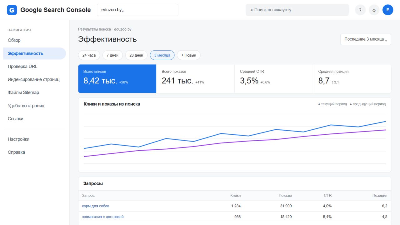This screenshot has width=400, height=225.
Task: Sort by the Позиция column header
Action: tap(380, 196)
